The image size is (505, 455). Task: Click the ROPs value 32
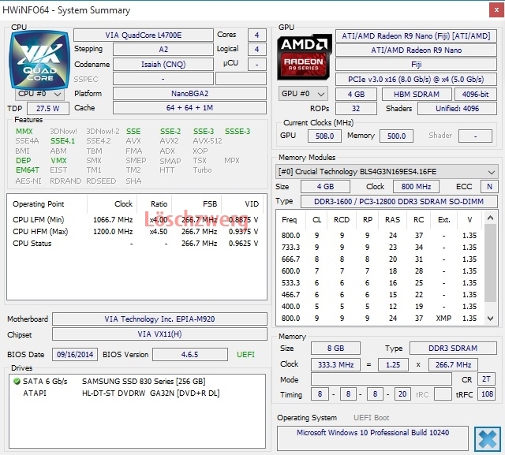point(356,109)
